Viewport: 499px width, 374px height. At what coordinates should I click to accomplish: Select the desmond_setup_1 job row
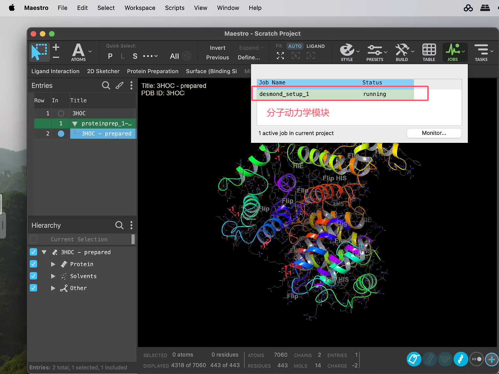pos(335,94)
